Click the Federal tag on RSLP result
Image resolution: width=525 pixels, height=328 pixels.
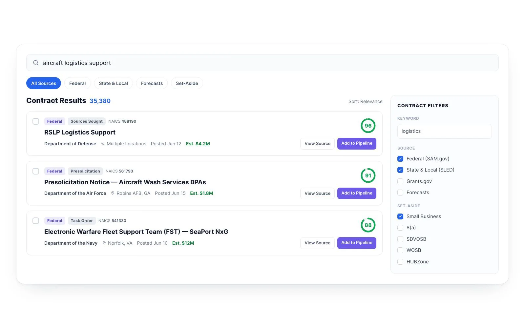coord(54,121)
